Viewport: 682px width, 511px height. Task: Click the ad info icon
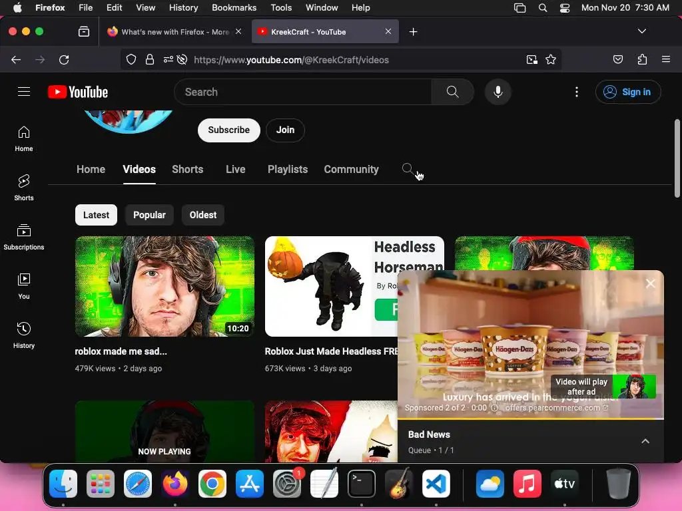[495, 408]
